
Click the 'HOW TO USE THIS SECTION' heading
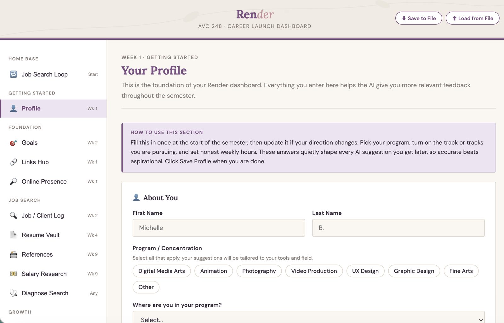167,133
